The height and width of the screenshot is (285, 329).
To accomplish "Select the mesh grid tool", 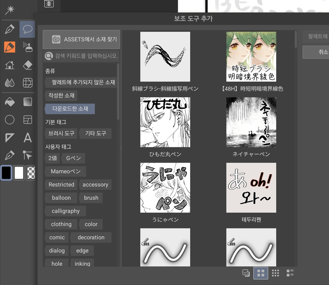I will click(27, 83).
